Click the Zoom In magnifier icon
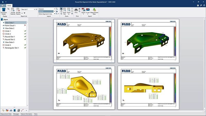The height and width of the screenshot is (116, 206). point(69,10)
